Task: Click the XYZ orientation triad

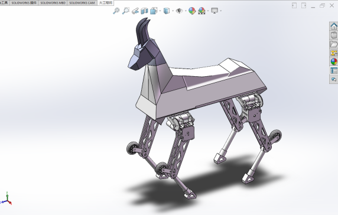Action: coord(6,198)
